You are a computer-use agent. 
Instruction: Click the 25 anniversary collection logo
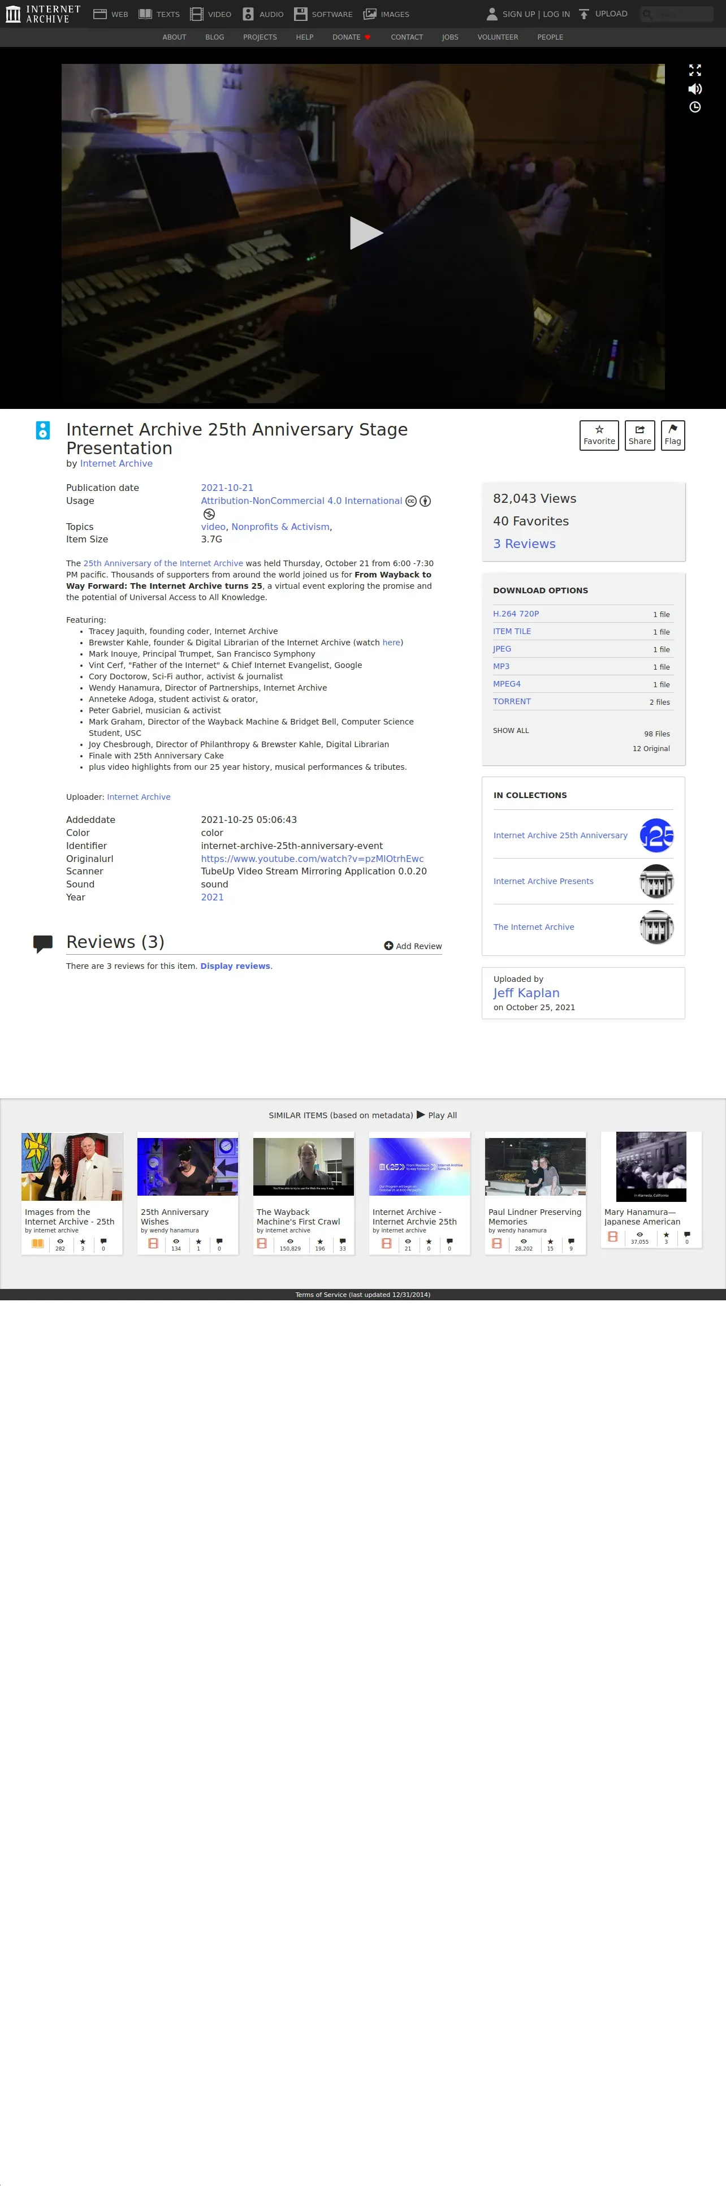click(x=656, y=836)
